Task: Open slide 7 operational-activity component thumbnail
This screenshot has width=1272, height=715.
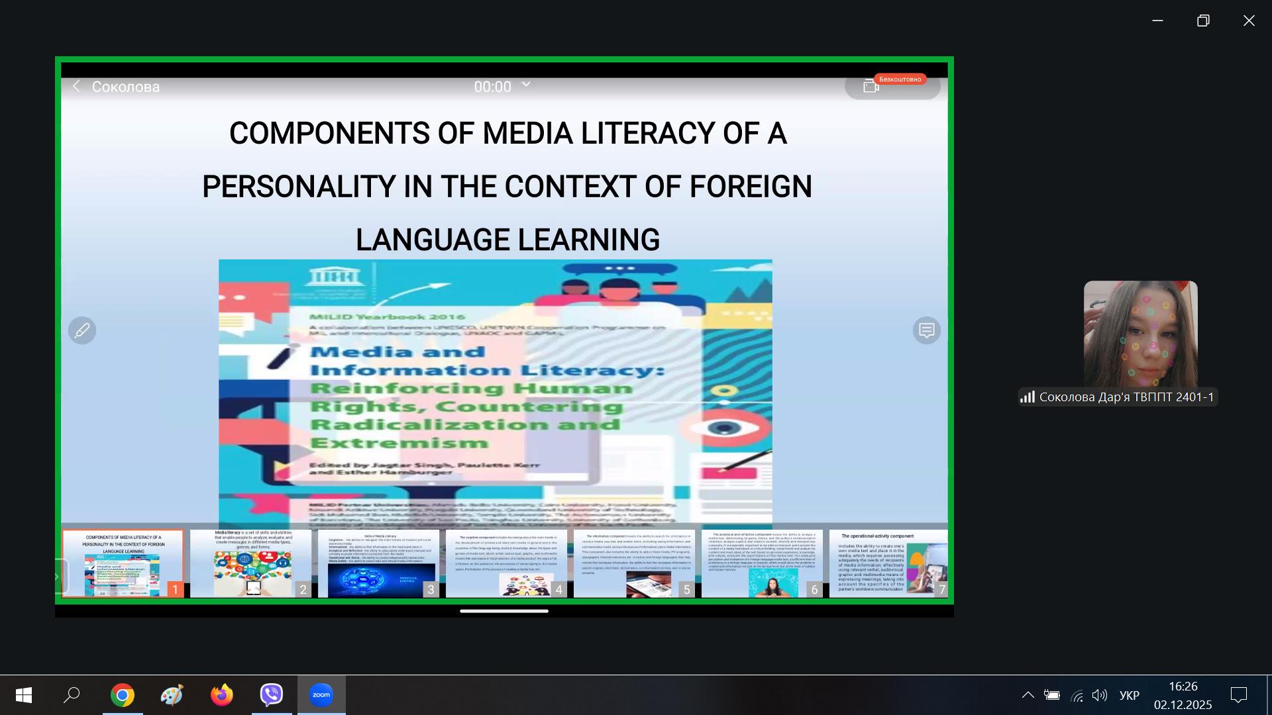Action: point(888,563)
